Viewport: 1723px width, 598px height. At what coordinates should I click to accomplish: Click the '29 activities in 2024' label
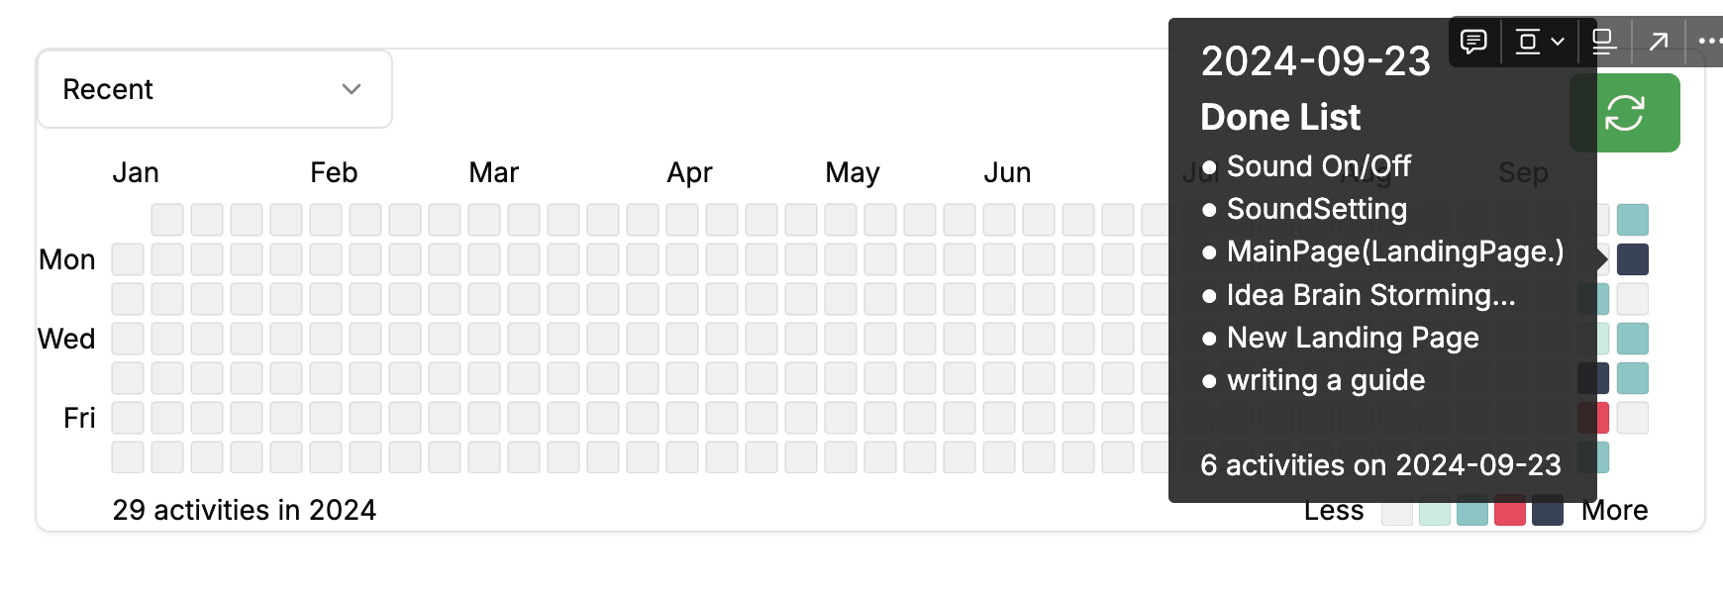pyautogui.click(x=245, y=510)
